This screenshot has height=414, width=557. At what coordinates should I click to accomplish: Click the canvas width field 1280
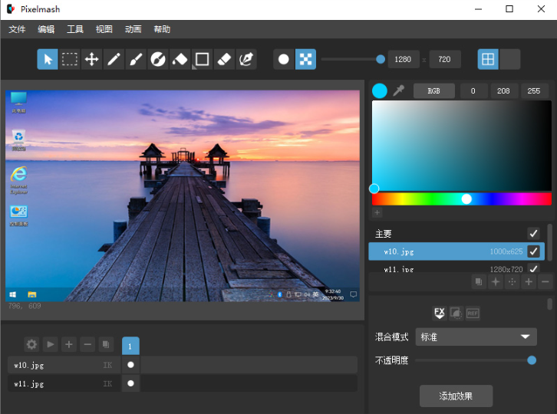[403, 59]
